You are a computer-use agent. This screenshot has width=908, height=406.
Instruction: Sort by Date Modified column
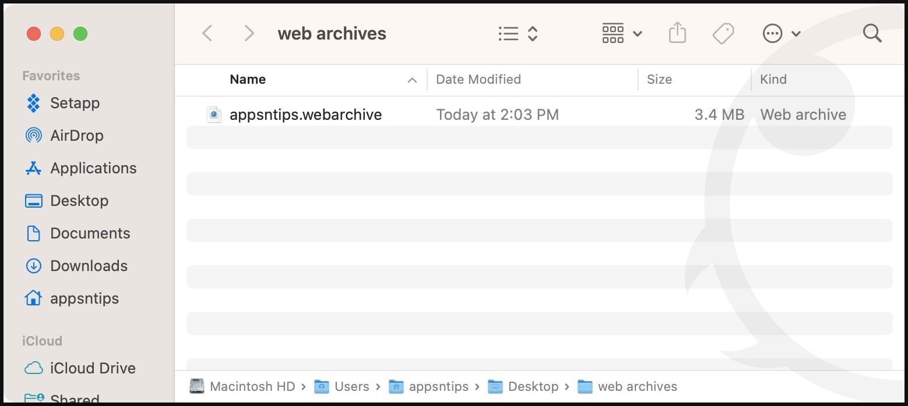click(x=478, y=80)
